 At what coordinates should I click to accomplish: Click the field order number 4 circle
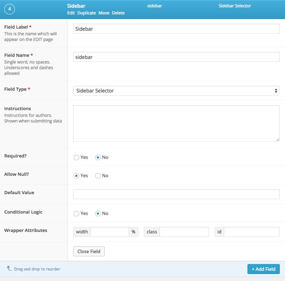point(10,9)
